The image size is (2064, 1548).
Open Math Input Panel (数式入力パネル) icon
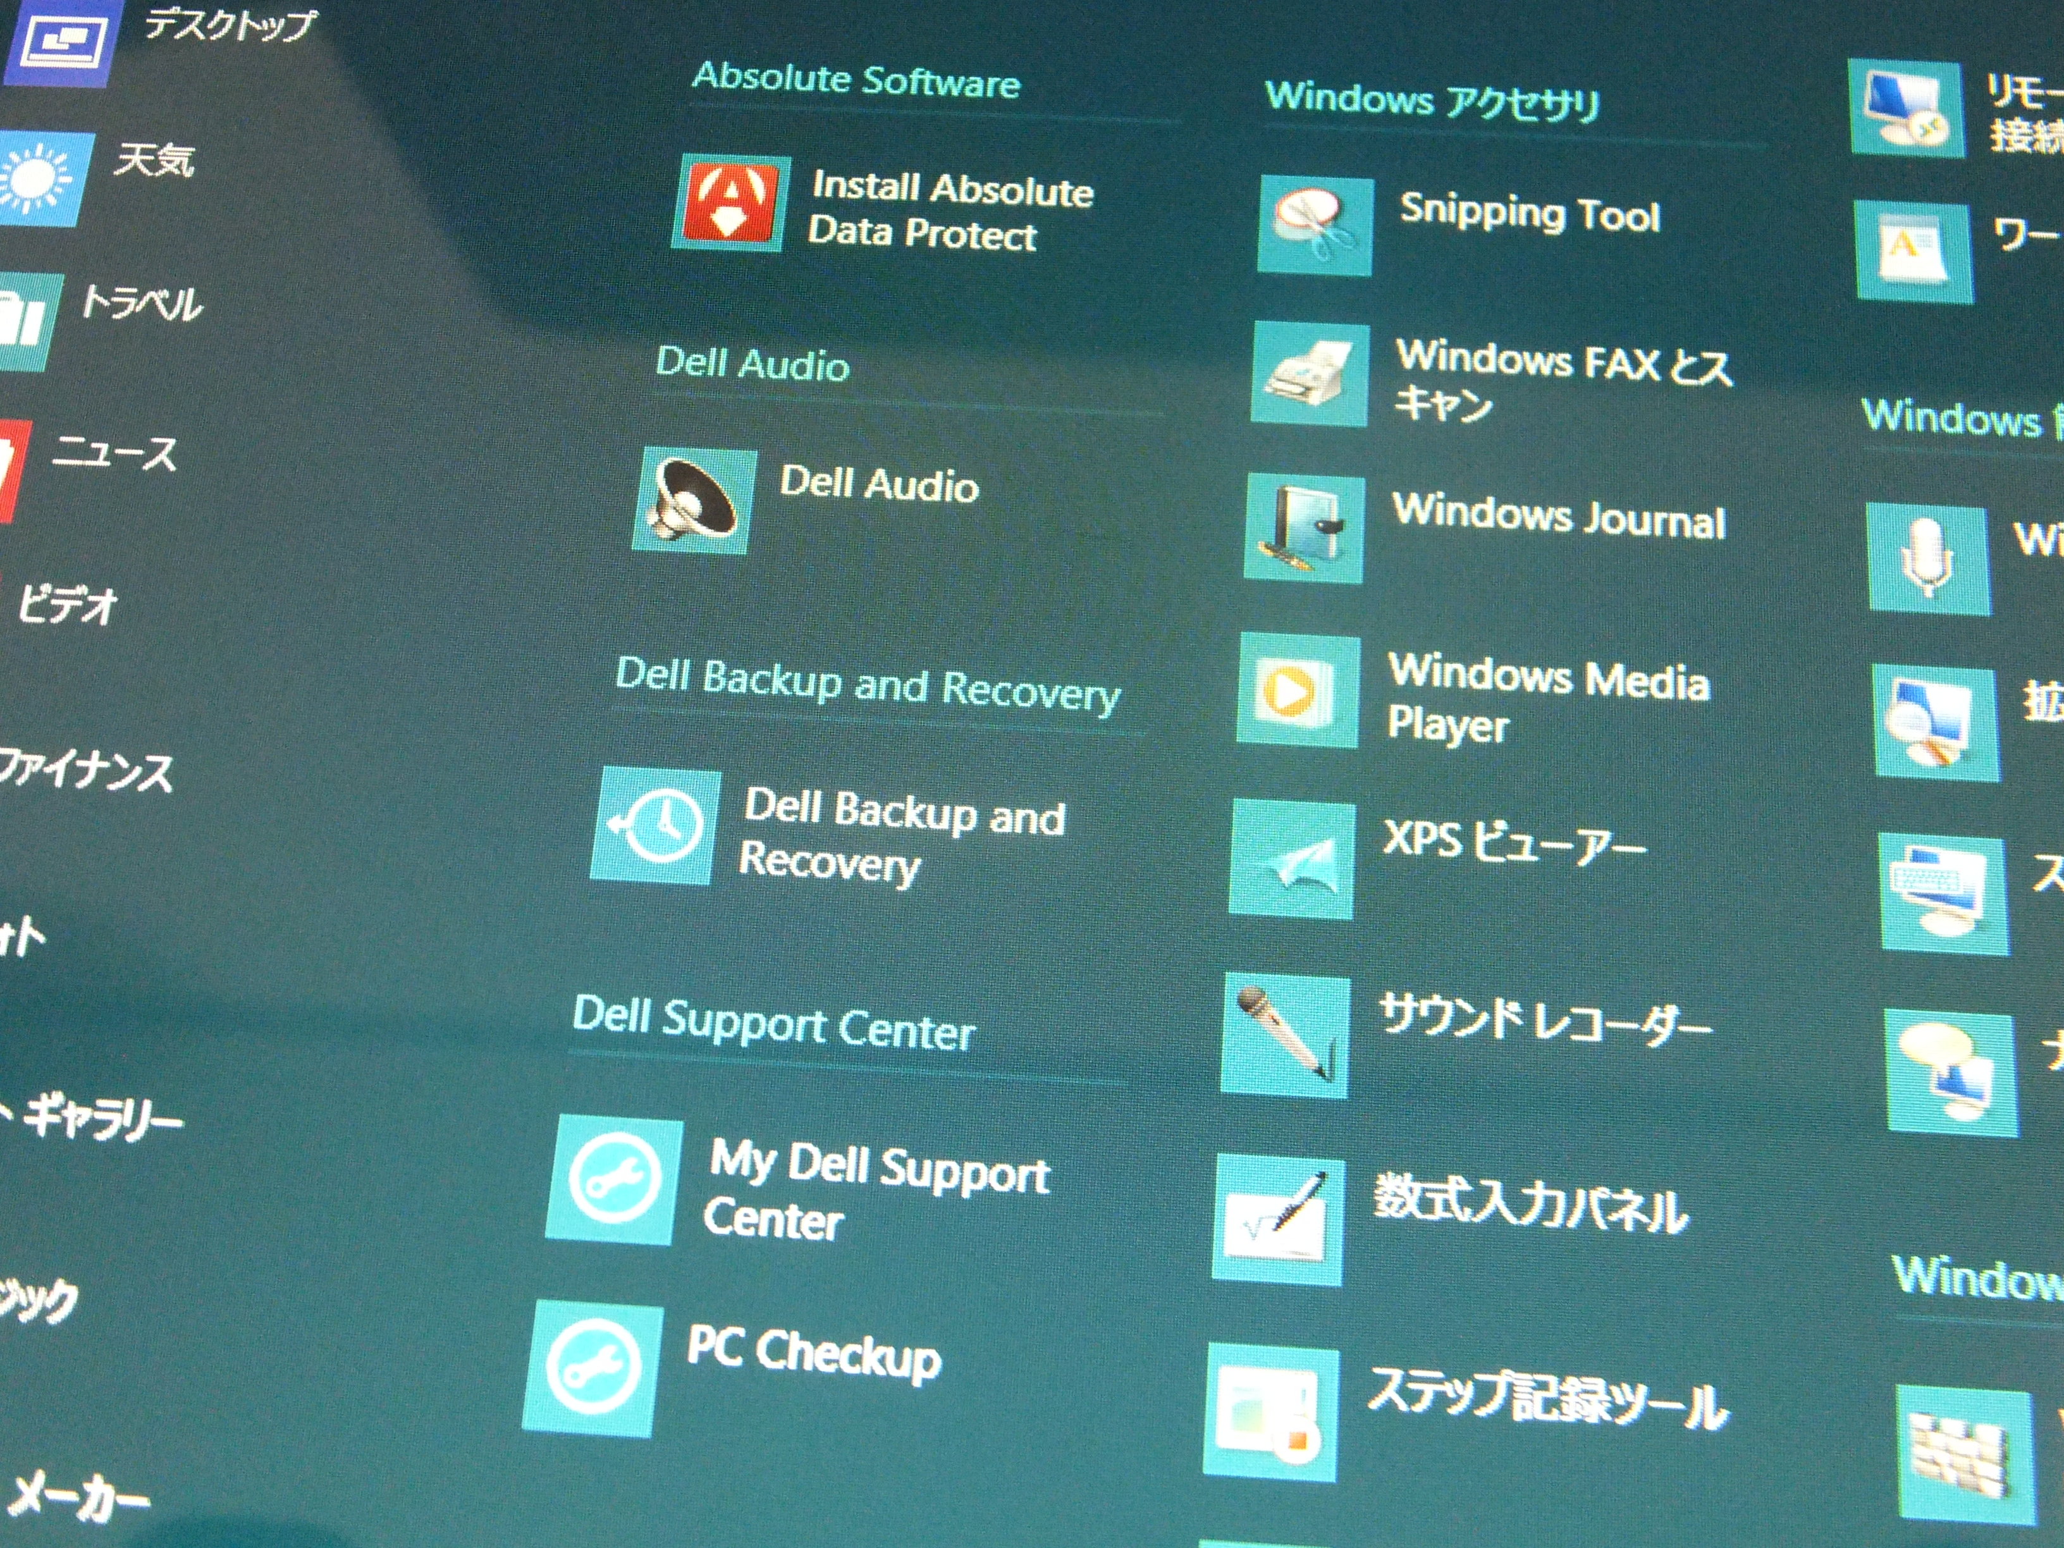point(1277,1220)
